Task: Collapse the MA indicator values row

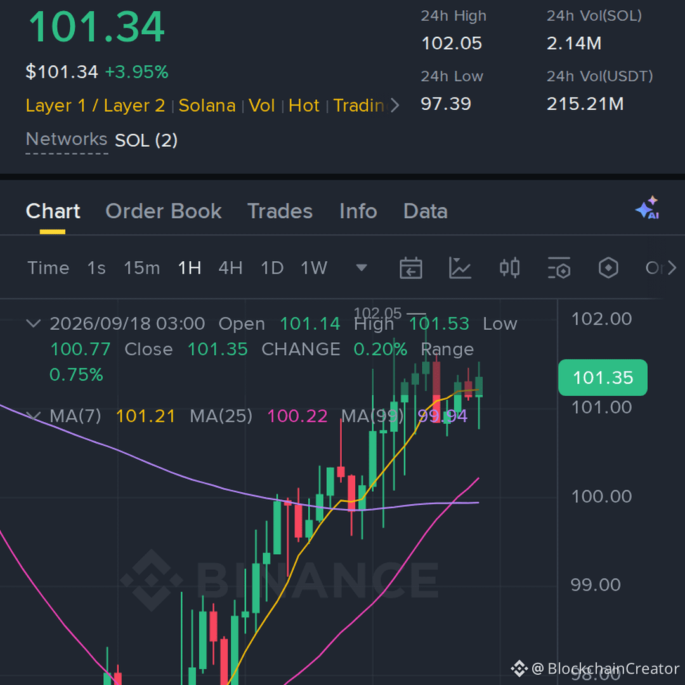Action: coord(34,415)
